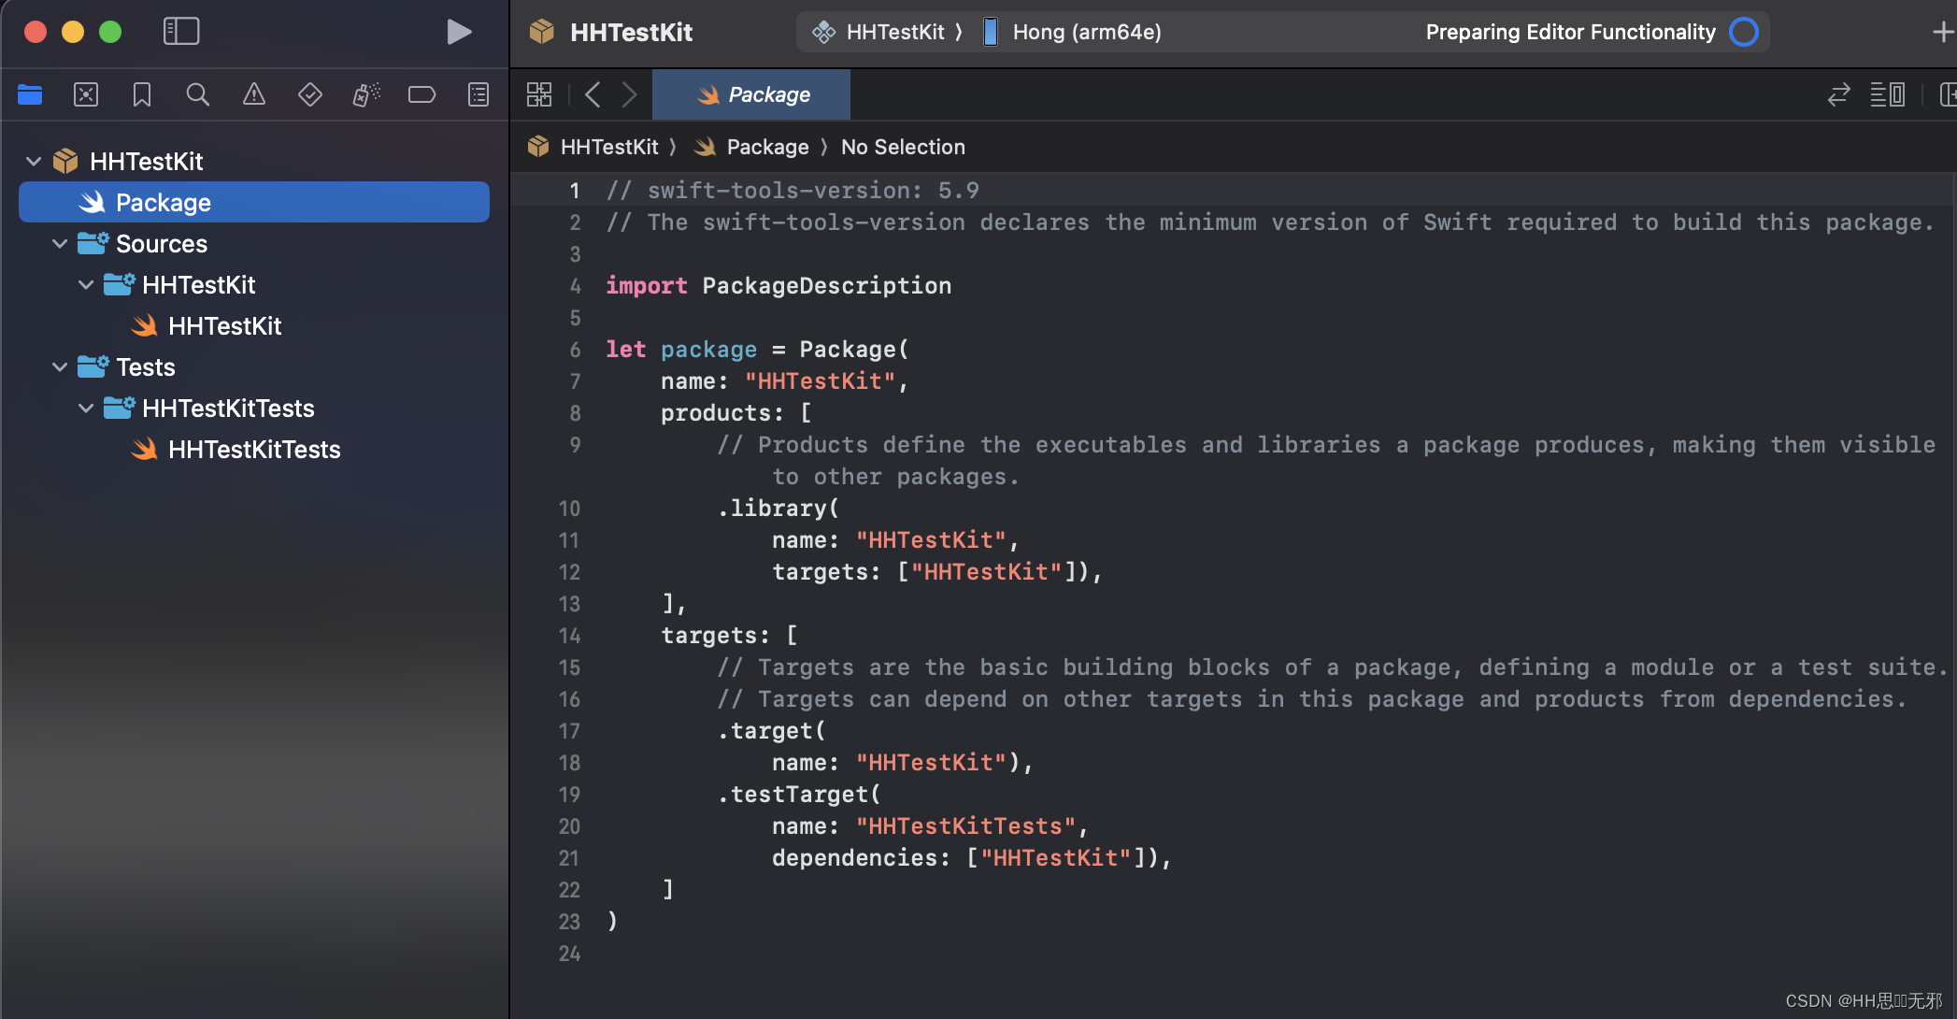Open the Report navigator
1957x1019 pixels.
tap(479, 94)
